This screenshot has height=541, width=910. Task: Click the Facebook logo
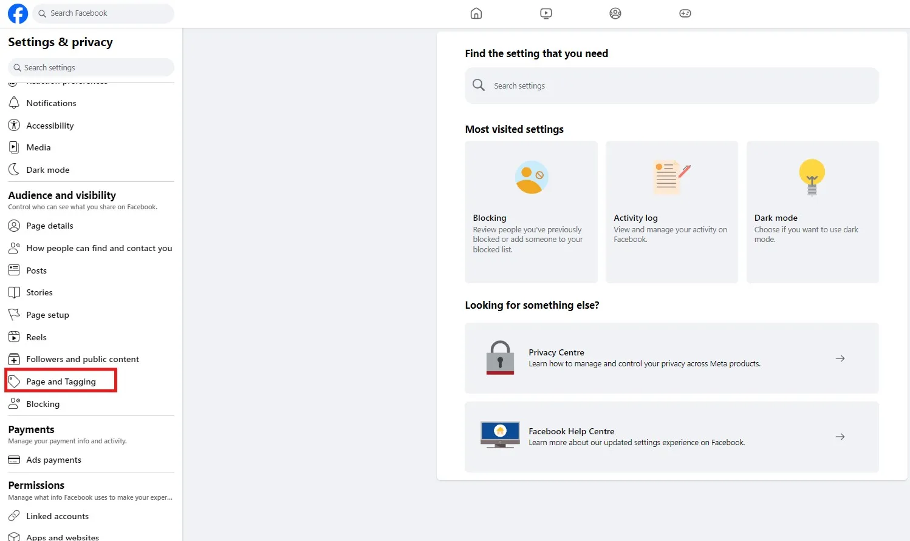[17, 13]
